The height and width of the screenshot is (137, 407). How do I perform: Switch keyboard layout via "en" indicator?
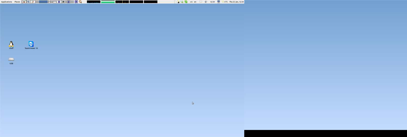tap(195, 2)
